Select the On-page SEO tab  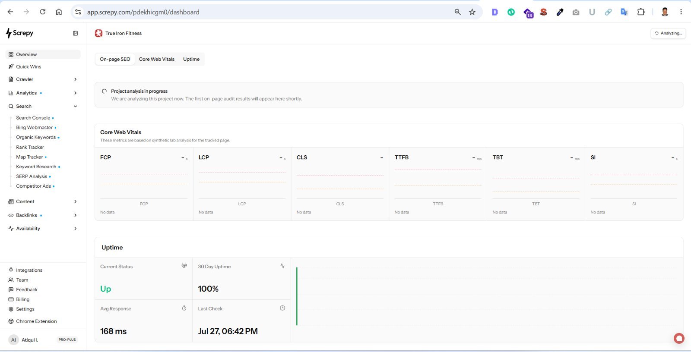coord(115,60)
